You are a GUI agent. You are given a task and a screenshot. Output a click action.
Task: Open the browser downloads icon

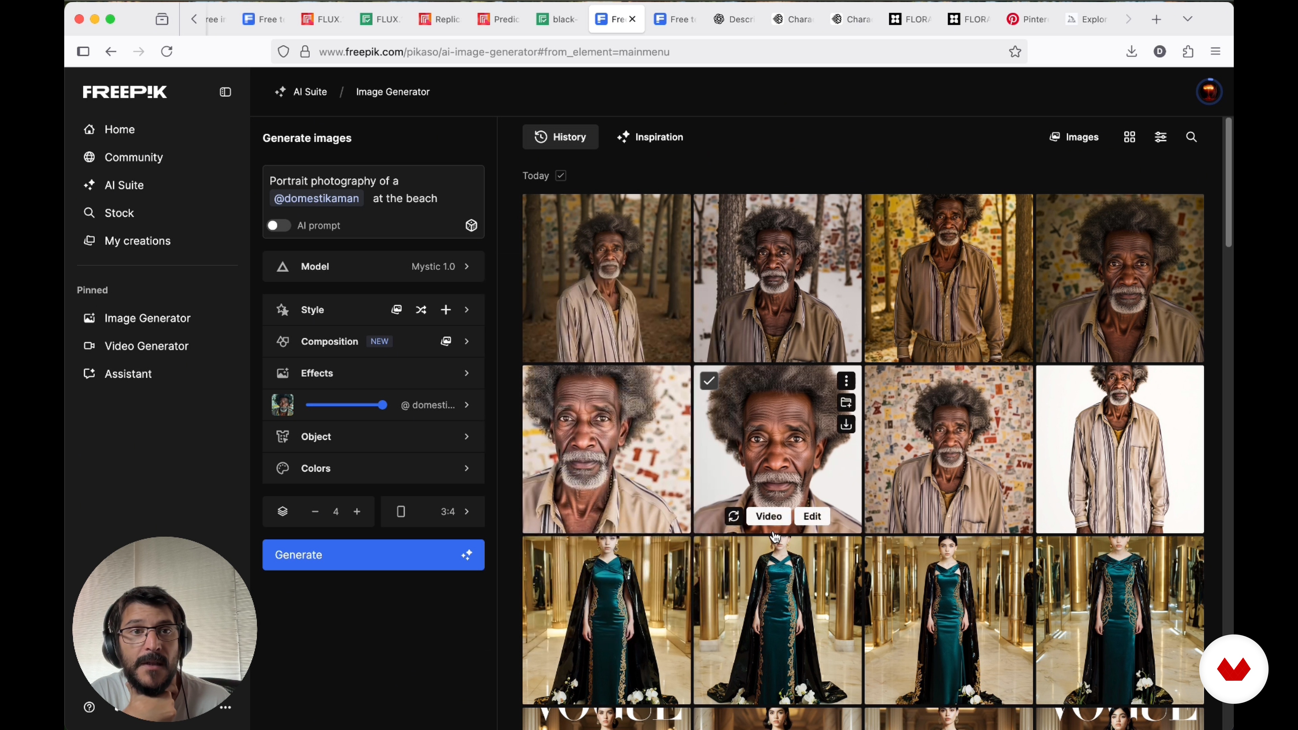click(1131, 51)
